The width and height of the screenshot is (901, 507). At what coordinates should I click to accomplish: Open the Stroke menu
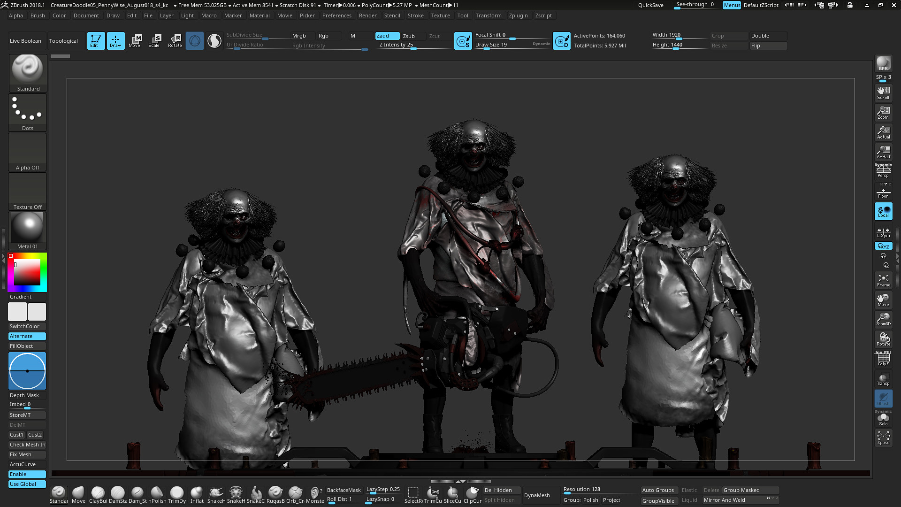(x=415, y=15)
